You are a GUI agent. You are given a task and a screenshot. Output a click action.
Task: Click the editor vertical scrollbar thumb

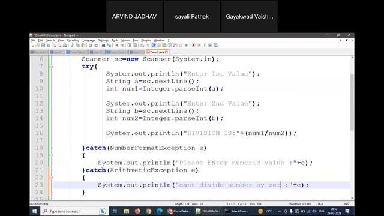(352, 102)
